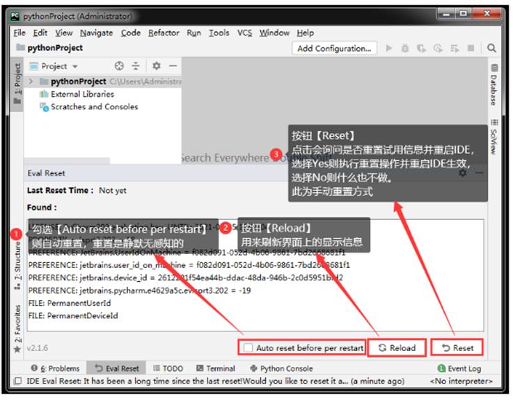Click the No interpreter status widget

(461, 381)
